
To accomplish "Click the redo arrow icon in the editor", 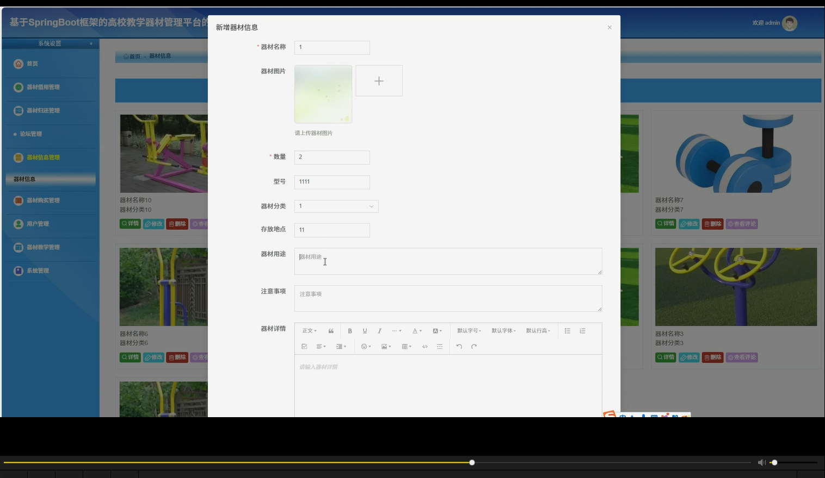I will point(473,346).
